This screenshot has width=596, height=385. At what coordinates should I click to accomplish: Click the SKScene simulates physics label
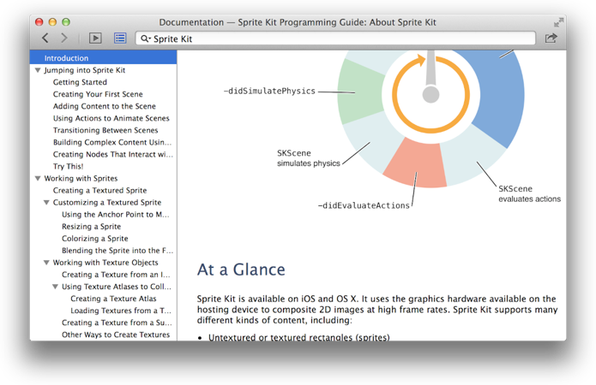tap(308, 158)
